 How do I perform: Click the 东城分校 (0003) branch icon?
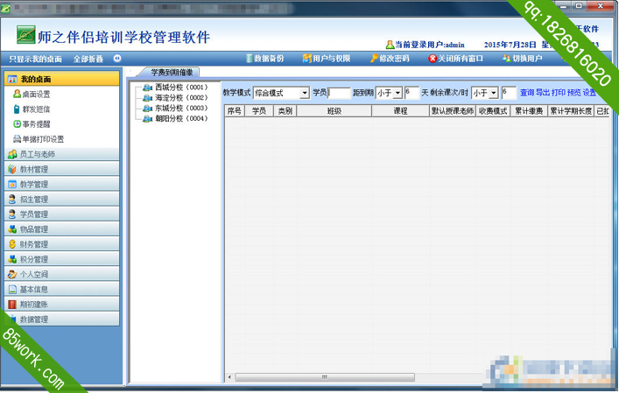(148, 108)
